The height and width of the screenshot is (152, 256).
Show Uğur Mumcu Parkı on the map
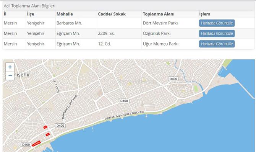tap(217, 44)
